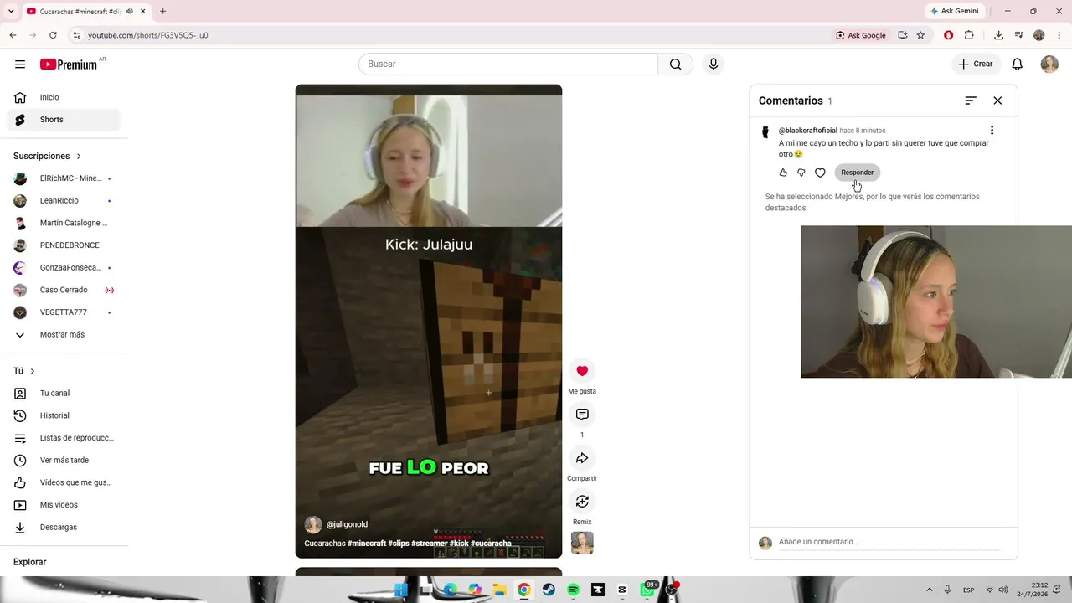
Task: Open the comment's three-dot options menu
Action: click(x=992, y=131)
